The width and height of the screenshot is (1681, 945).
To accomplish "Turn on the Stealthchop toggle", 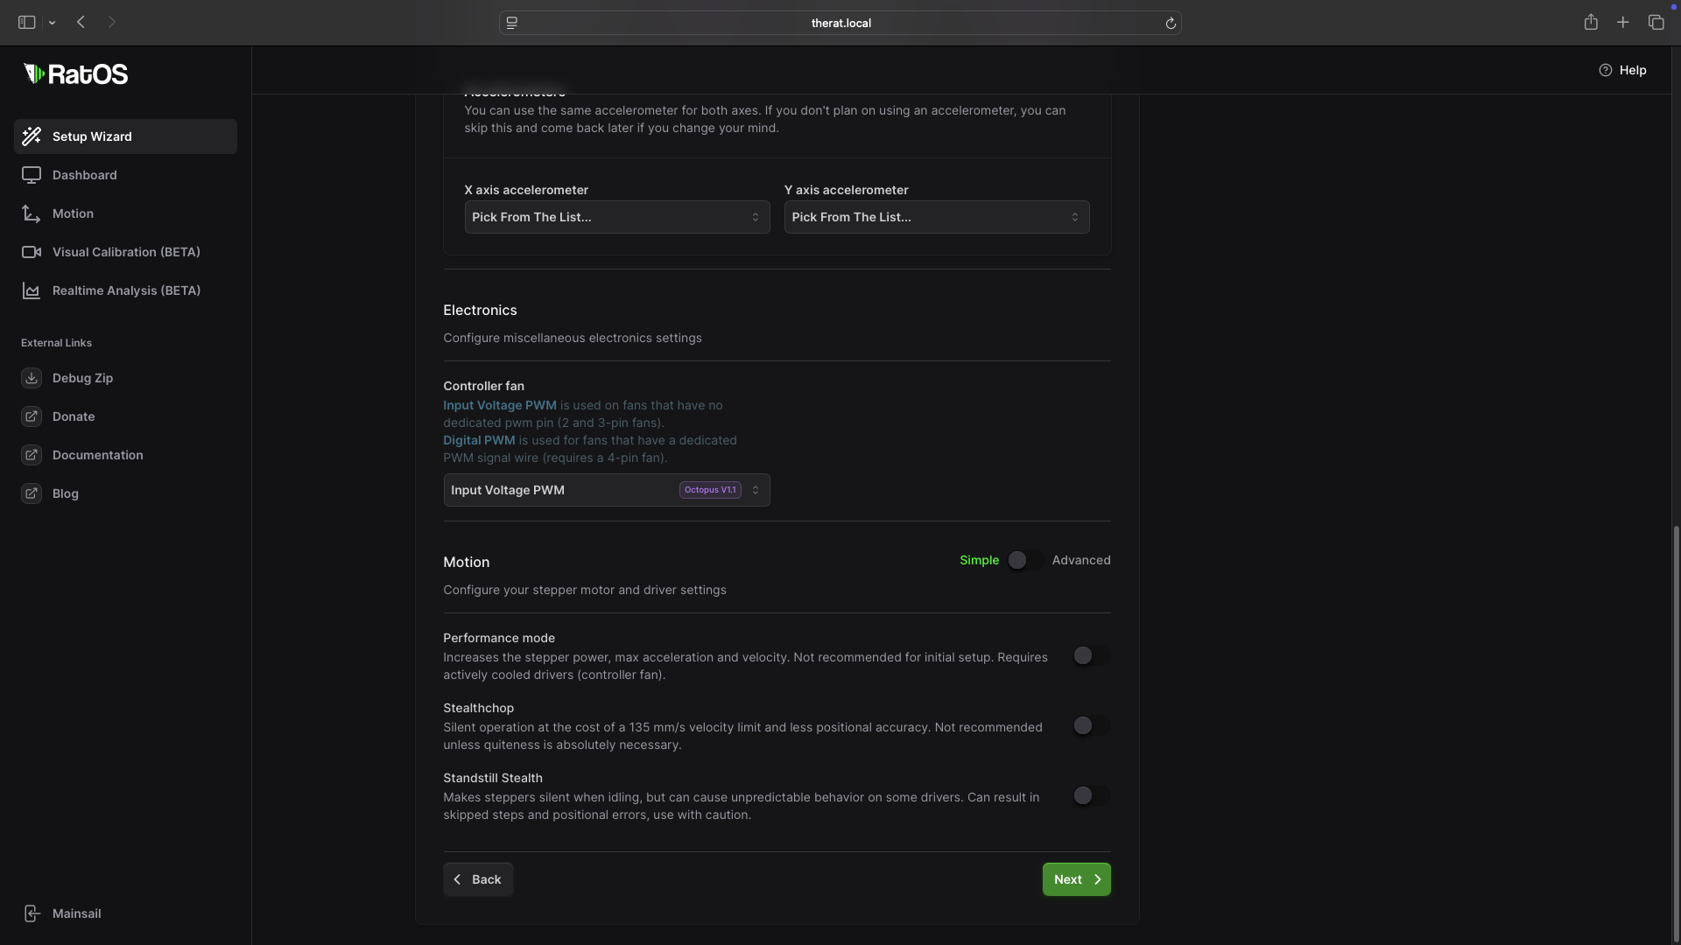I will (1091, 725).
